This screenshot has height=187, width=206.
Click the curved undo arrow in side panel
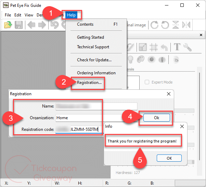tap(164, 47)
